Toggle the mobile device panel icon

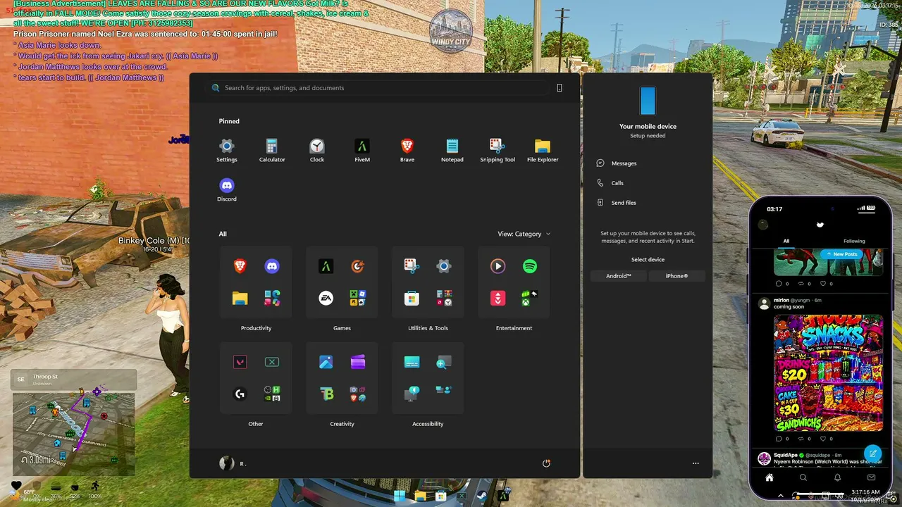[560, 88]
